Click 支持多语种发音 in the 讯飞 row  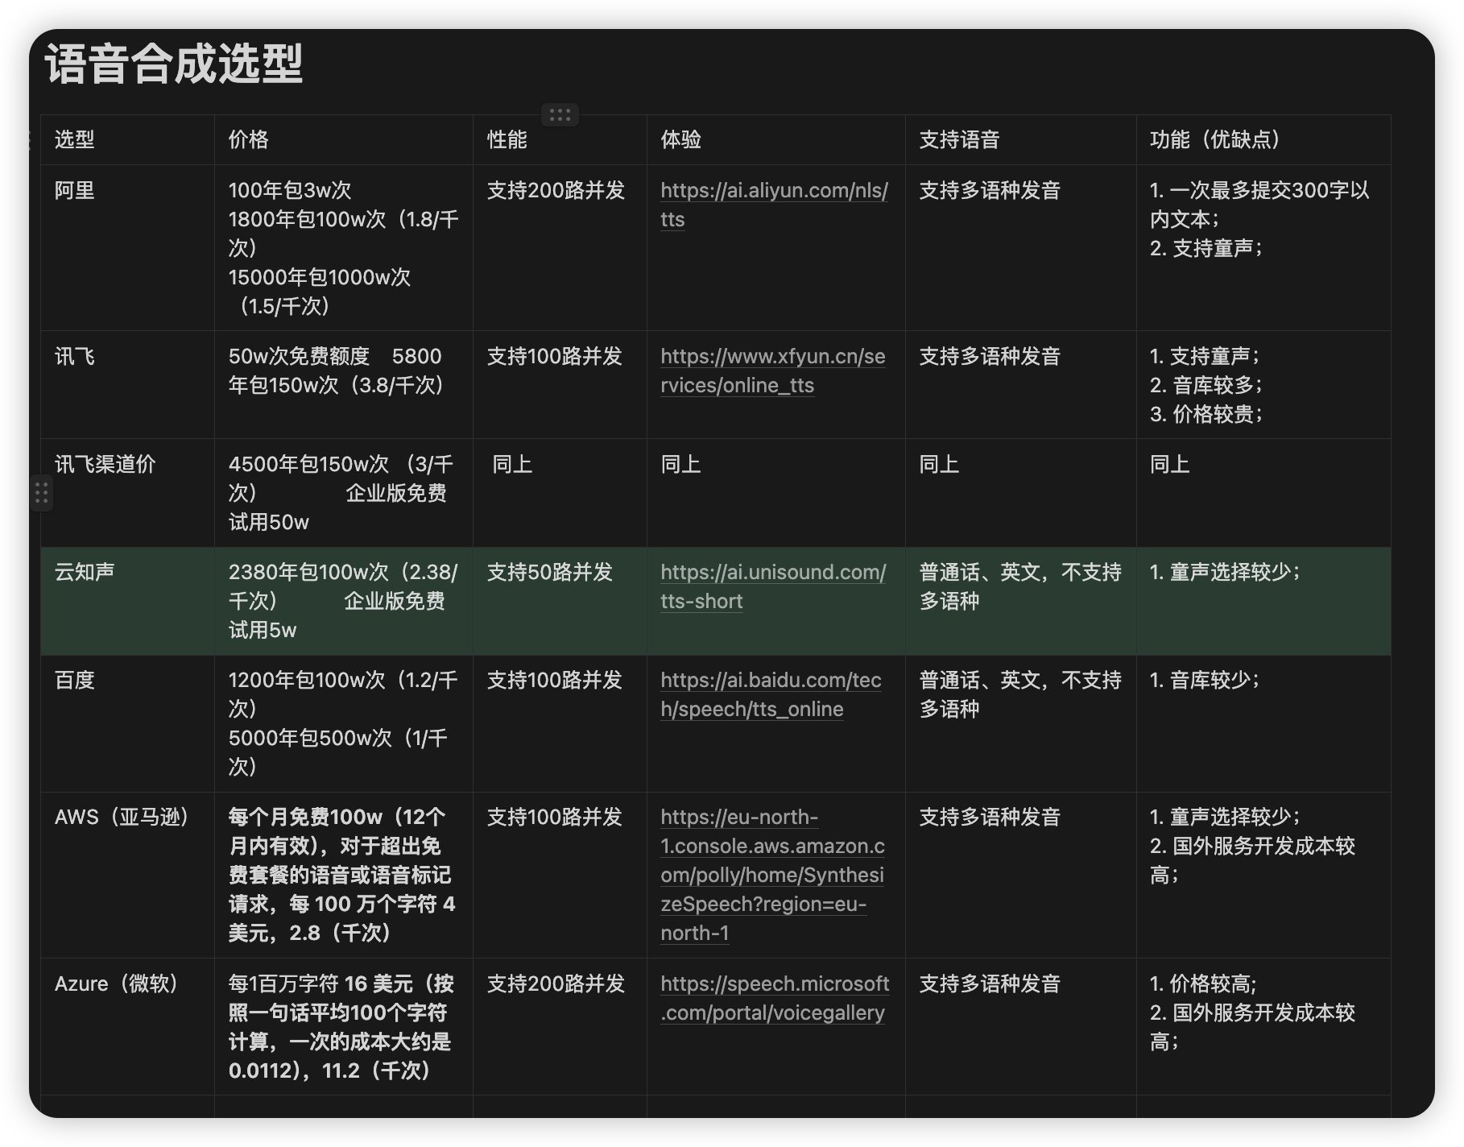(x=990, y=357)
